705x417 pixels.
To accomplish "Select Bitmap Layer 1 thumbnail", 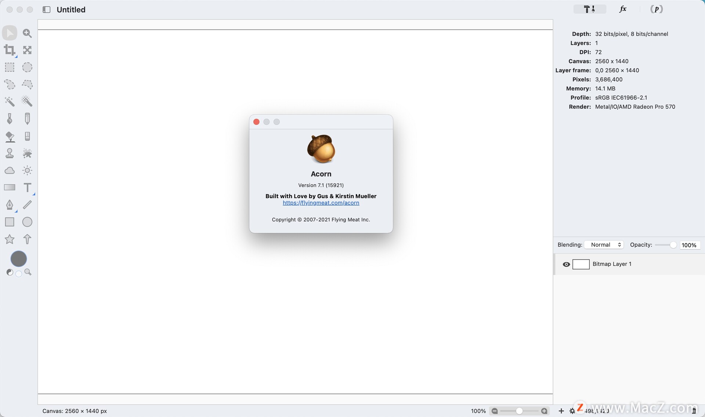I will click(x=581, y=264).
